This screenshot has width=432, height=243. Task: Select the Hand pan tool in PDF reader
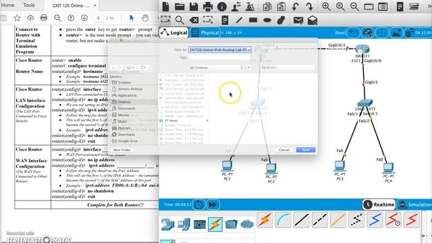(x=145, y=18)
